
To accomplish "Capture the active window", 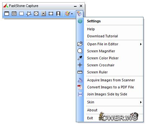I will click(x=7, y=14).
